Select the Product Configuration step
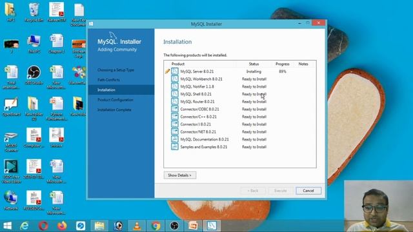This screenshot has height=232, width=413. point(116,100)
